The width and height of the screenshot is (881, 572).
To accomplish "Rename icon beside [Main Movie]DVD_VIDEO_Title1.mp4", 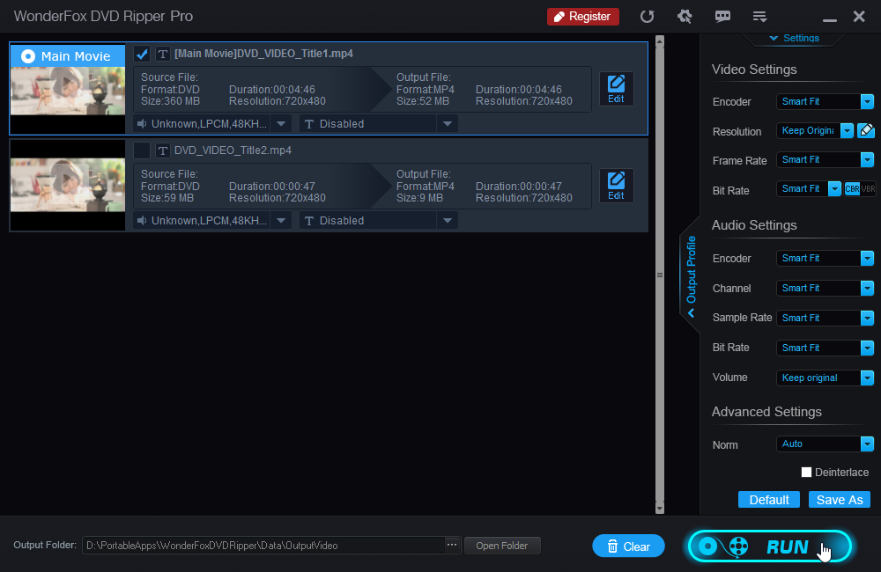I will pos(162,54).
